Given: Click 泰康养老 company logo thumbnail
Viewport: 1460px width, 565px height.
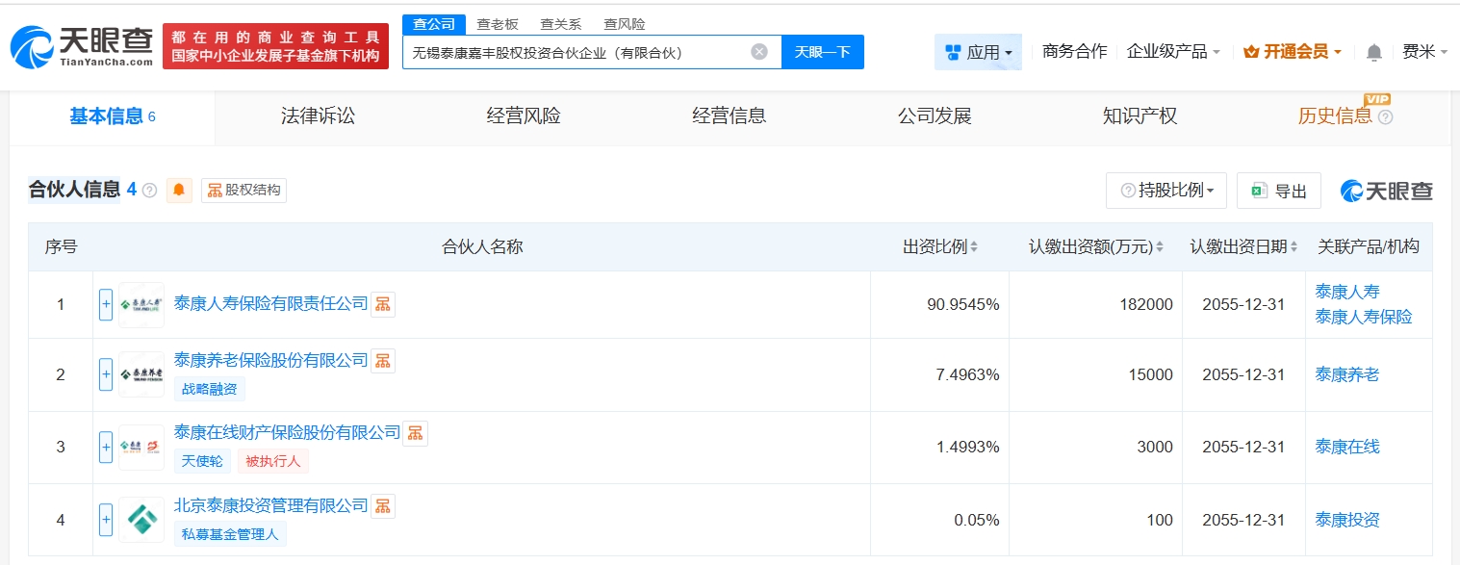Looking at the screenshot, I should coord(141,374).
